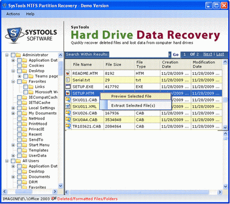
Task: Click the Search Within Results input field
Action: (x=139, y=54)
